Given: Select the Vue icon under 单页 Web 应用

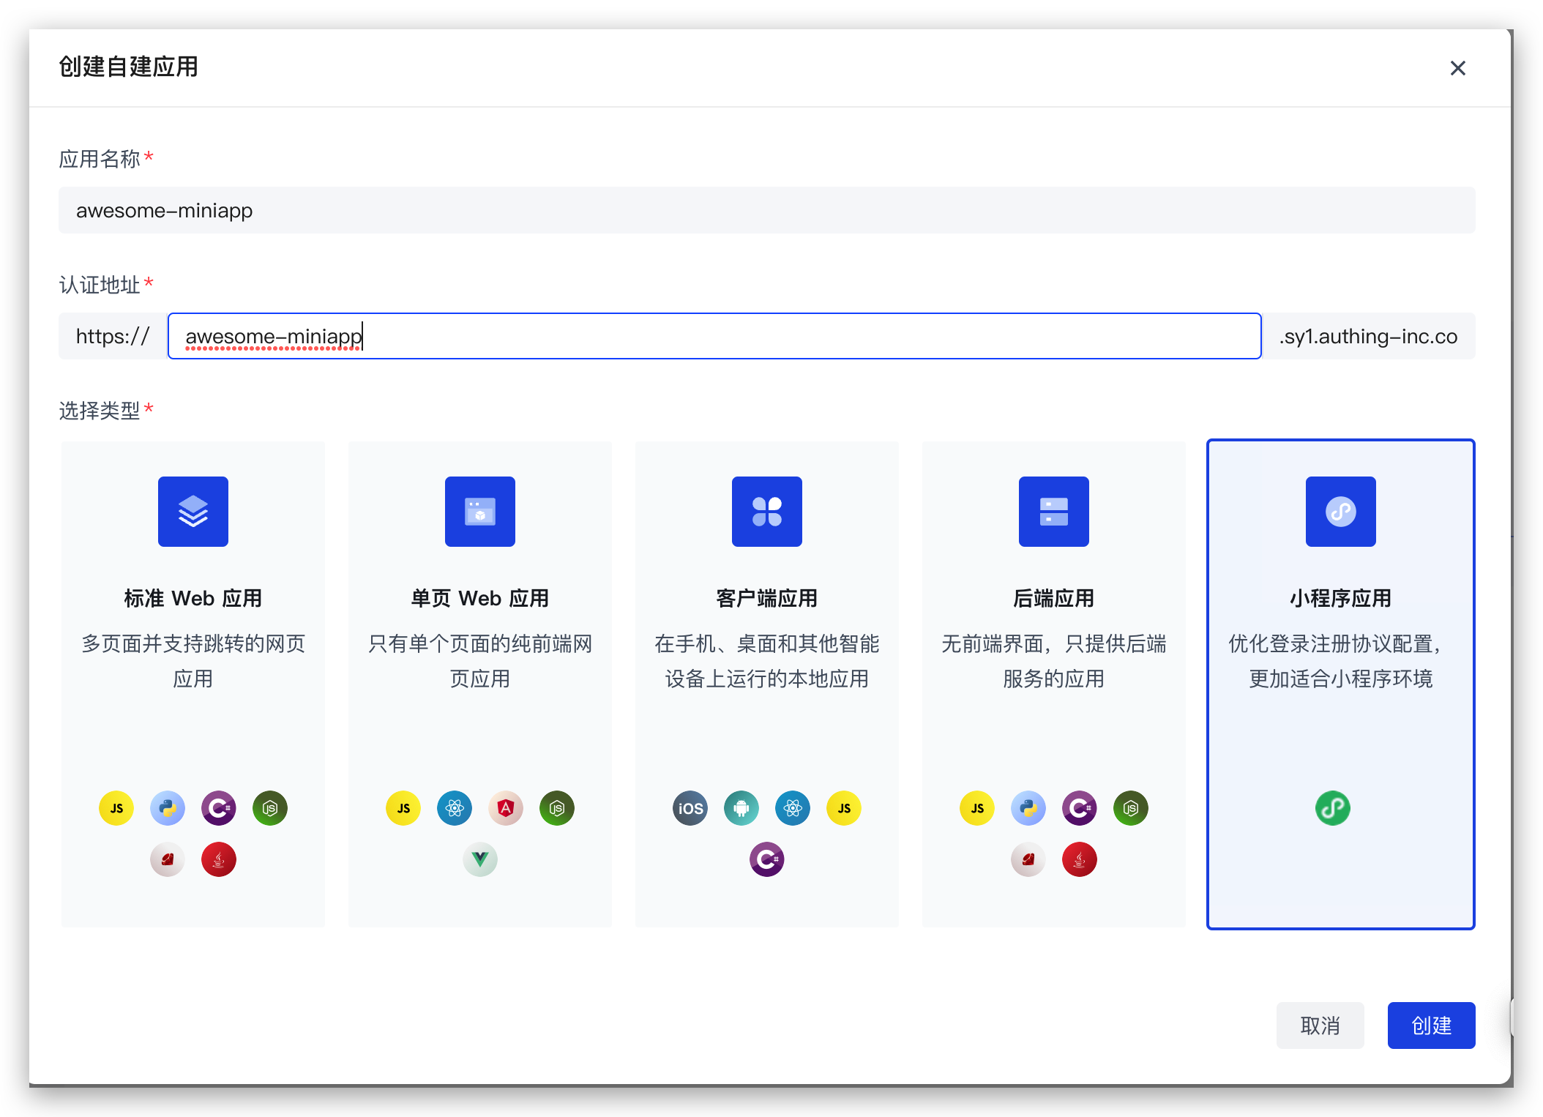Looking at the screenshot, I should 479,859.
